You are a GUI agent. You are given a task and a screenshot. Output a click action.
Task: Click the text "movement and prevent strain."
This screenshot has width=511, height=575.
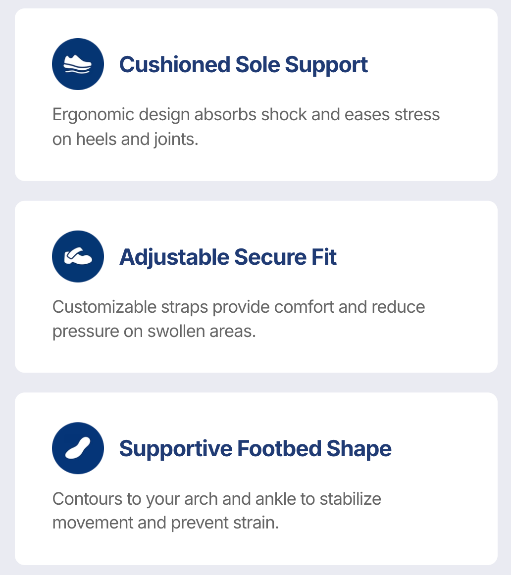click(165, 523)
